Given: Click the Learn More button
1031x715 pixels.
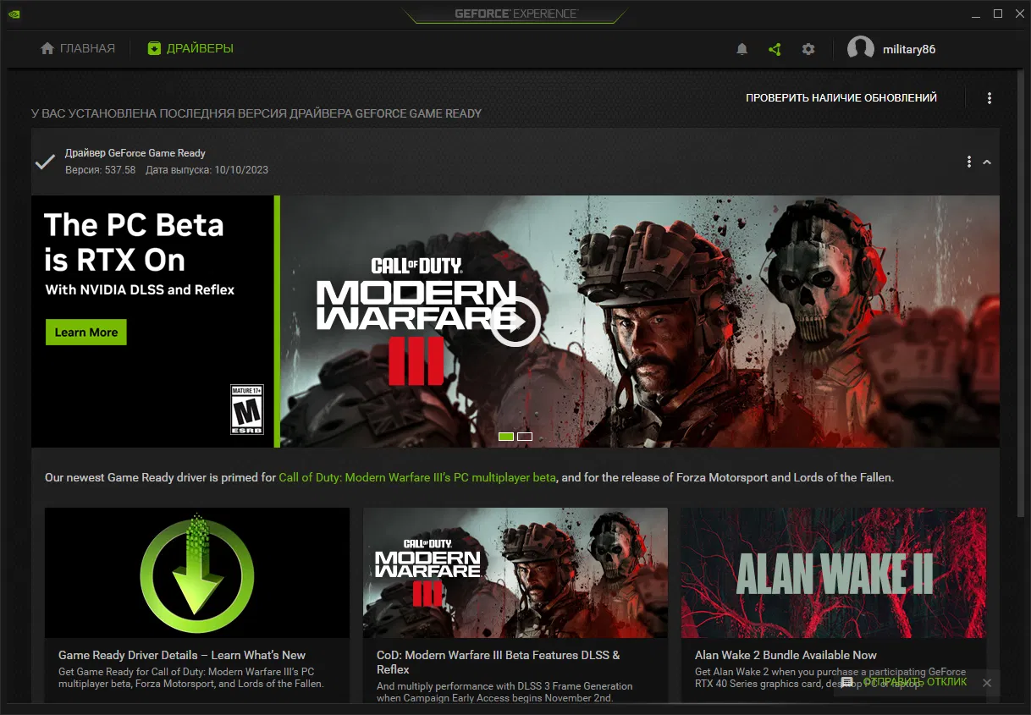Looking at the screenshot, I should coord(86,333).
